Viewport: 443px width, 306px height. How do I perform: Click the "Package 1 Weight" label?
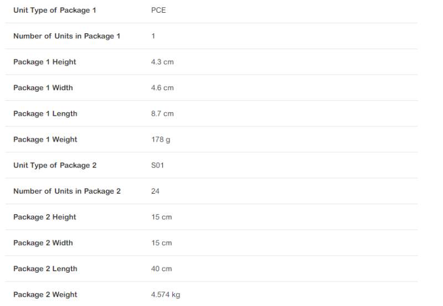coord(45,139)
